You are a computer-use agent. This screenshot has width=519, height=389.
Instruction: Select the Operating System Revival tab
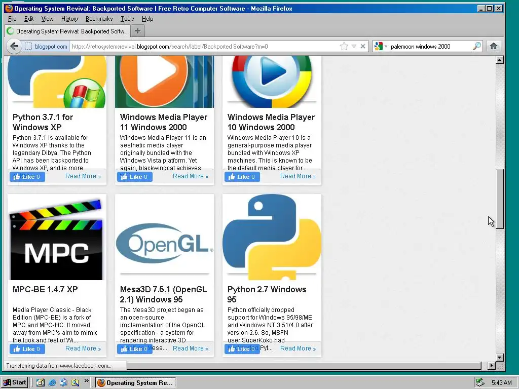67,31
